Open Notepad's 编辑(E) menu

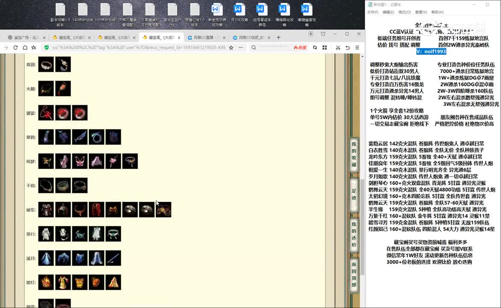pos(388,12)
